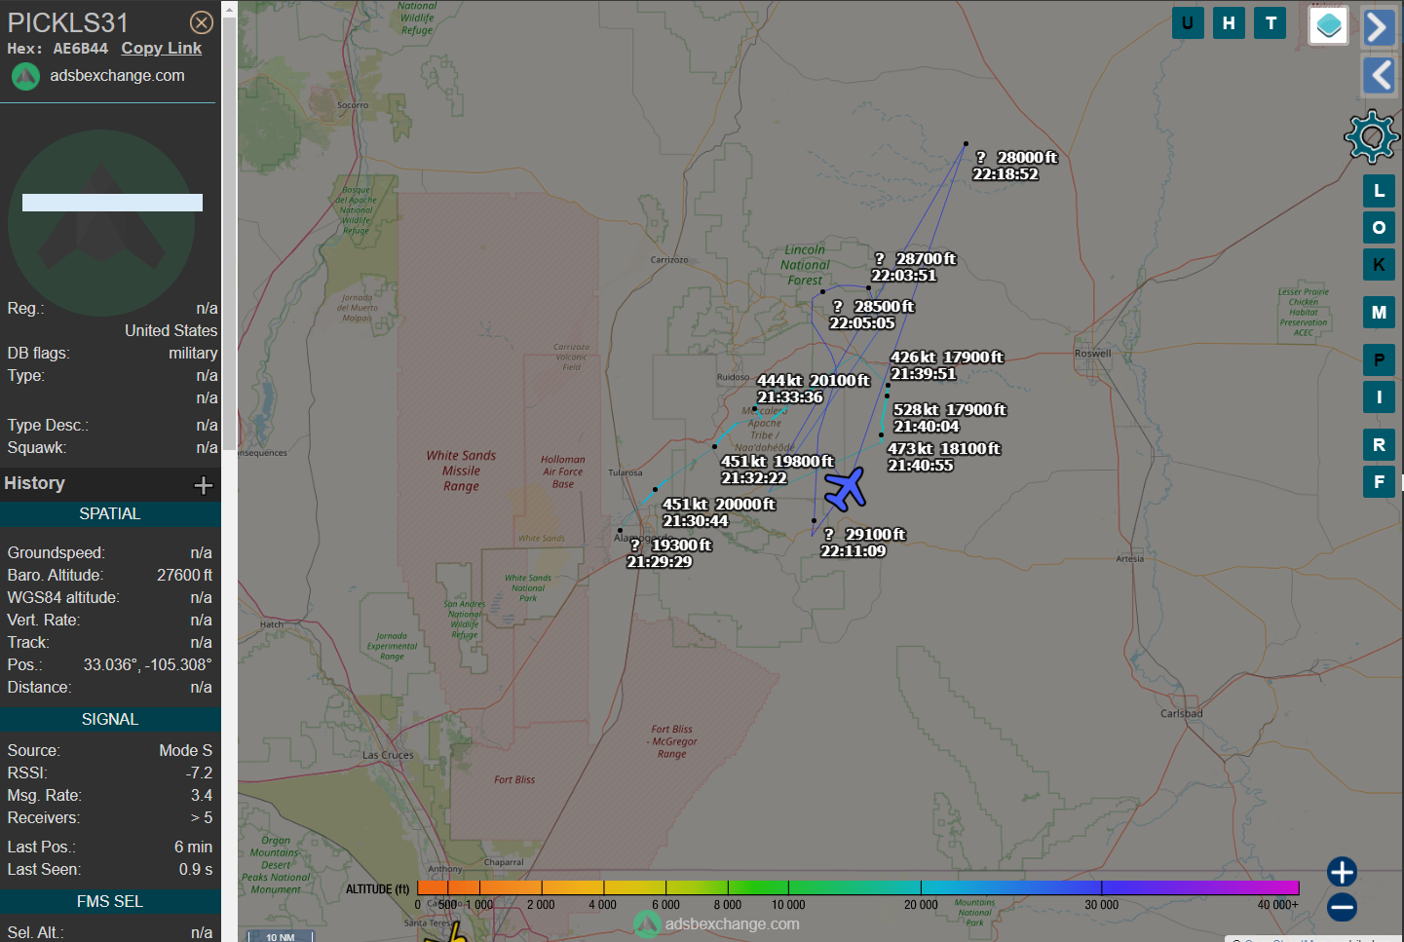
Task: Click the SIGNAL section header
Action: [x=110, y=720]
